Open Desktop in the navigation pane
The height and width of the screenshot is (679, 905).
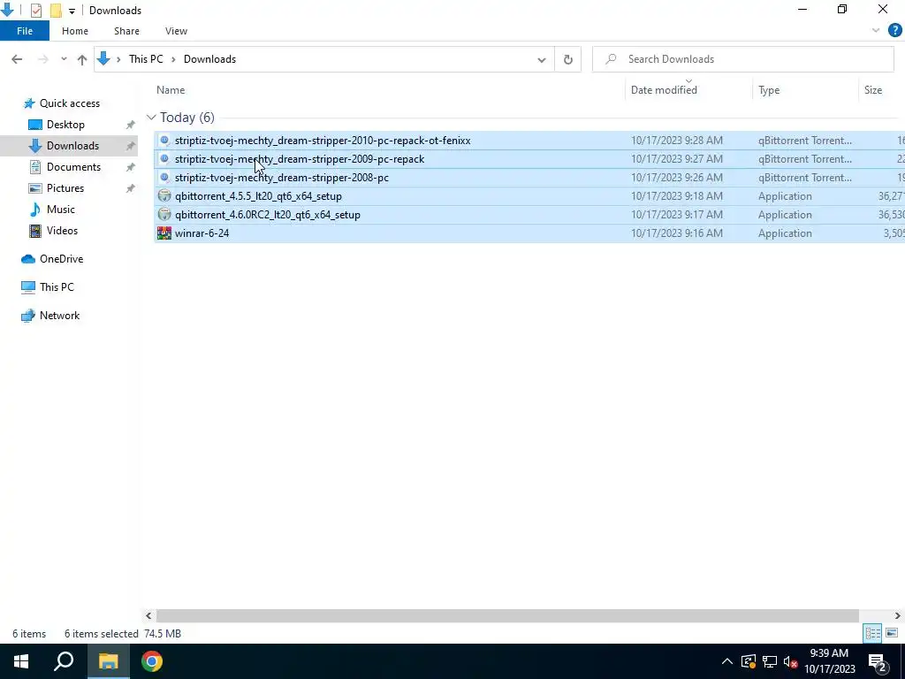(65, 125)
